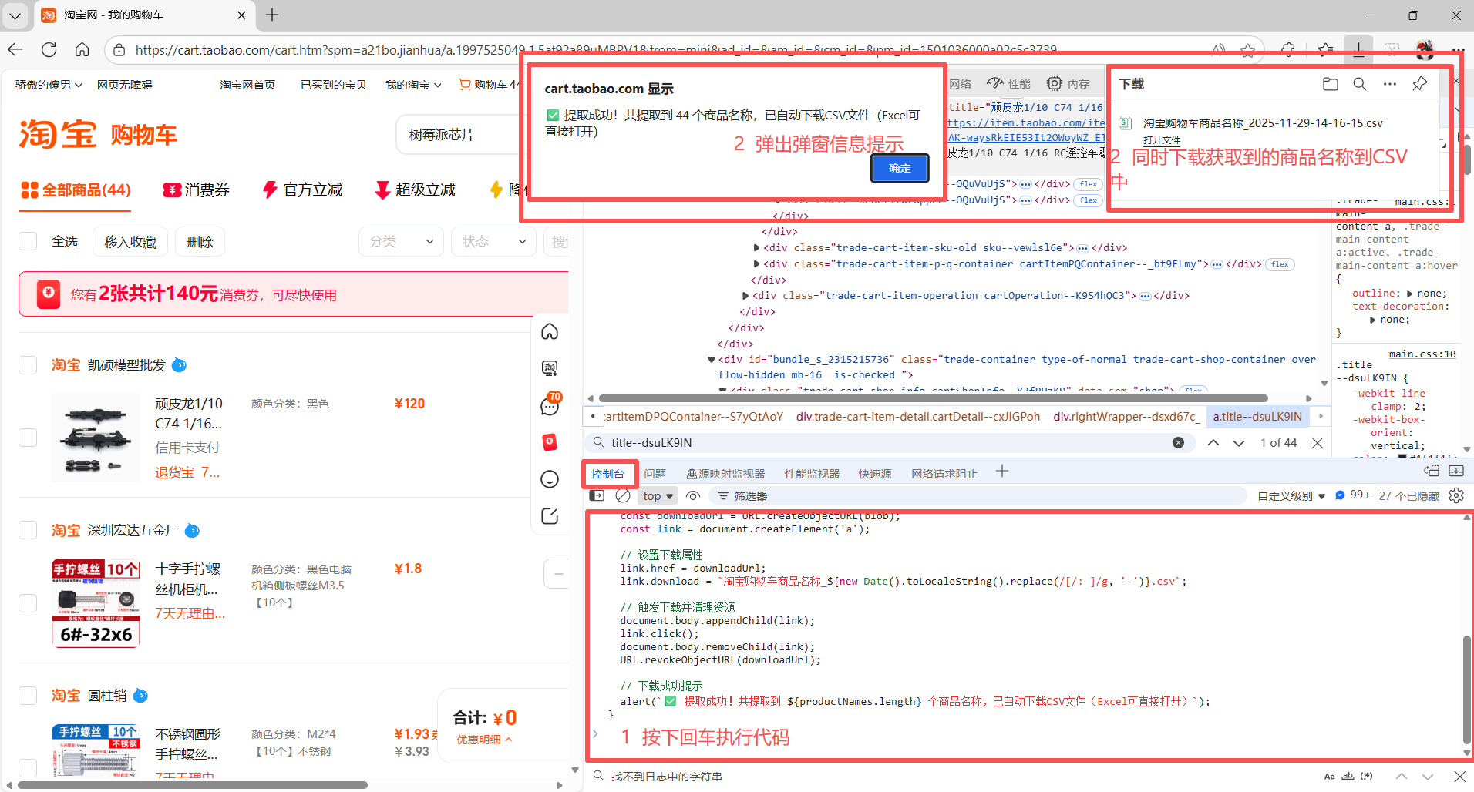
Task: Open the browser extensions puzzle icon
Action: [1288, 50]
